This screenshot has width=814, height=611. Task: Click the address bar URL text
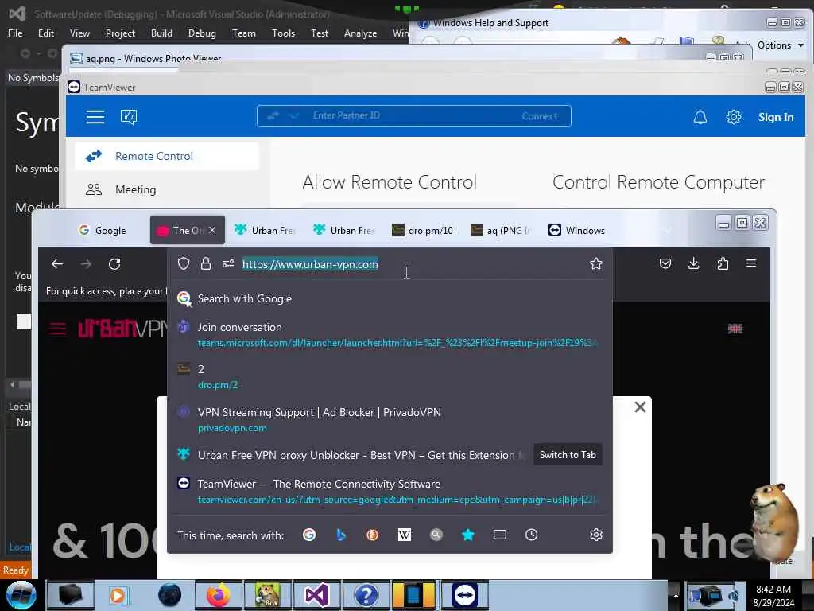pos(310,264)
